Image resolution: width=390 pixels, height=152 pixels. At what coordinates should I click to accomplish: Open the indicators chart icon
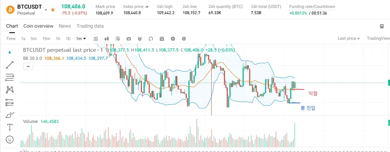click(x=96, y=39)
